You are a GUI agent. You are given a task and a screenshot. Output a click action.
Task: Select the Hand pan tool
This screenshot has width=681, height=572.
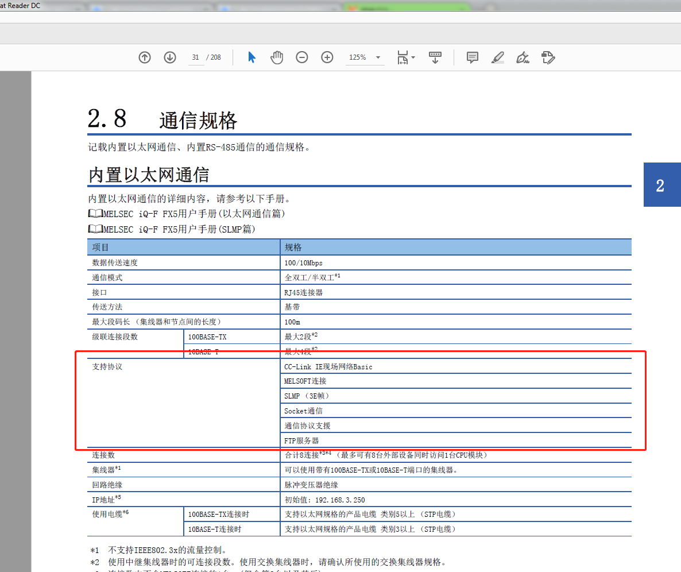[x=277, y=57]
